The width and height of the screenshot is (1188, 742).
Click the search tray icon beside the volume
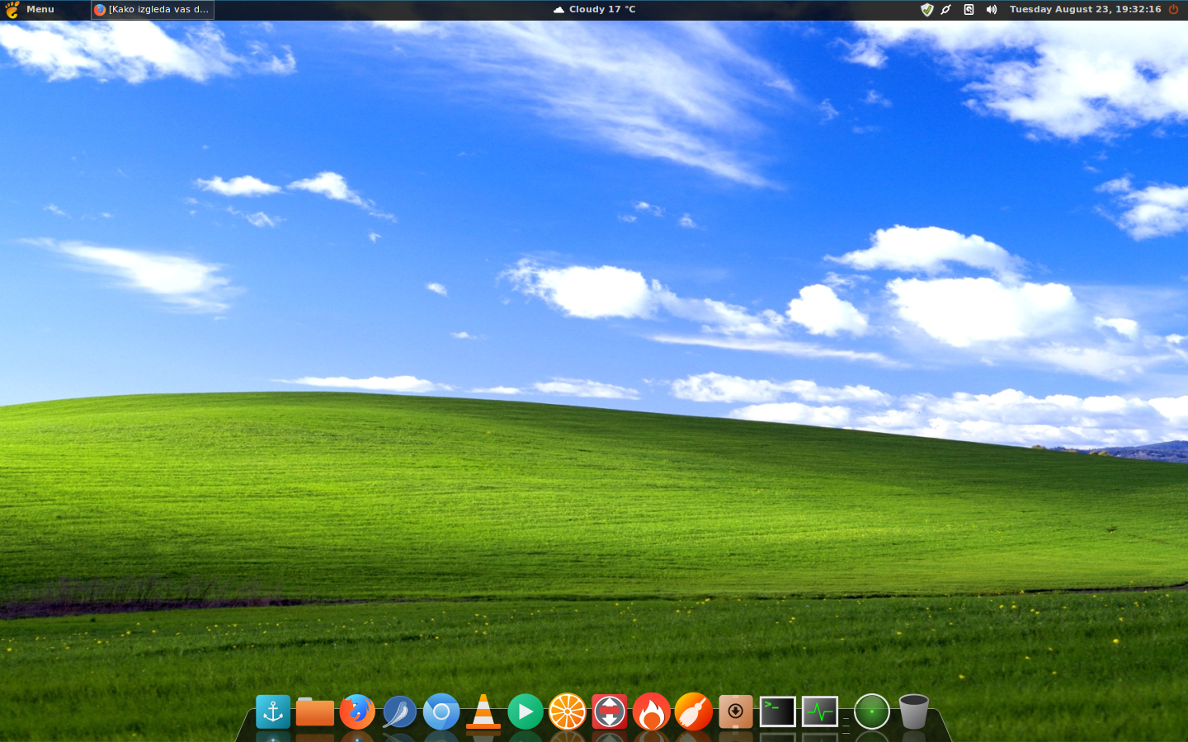pyautogui.click(x=969, y=10)
